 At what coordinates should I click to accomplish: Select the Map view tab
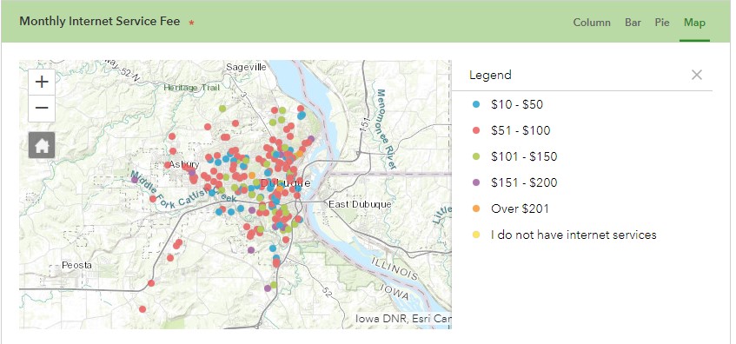coord(694,23)
